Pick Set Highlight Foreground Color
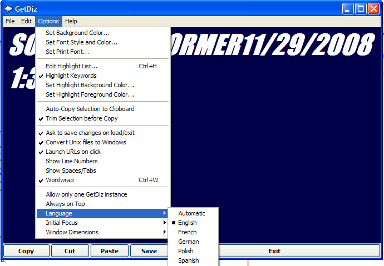384x266 pixels. 103,94
